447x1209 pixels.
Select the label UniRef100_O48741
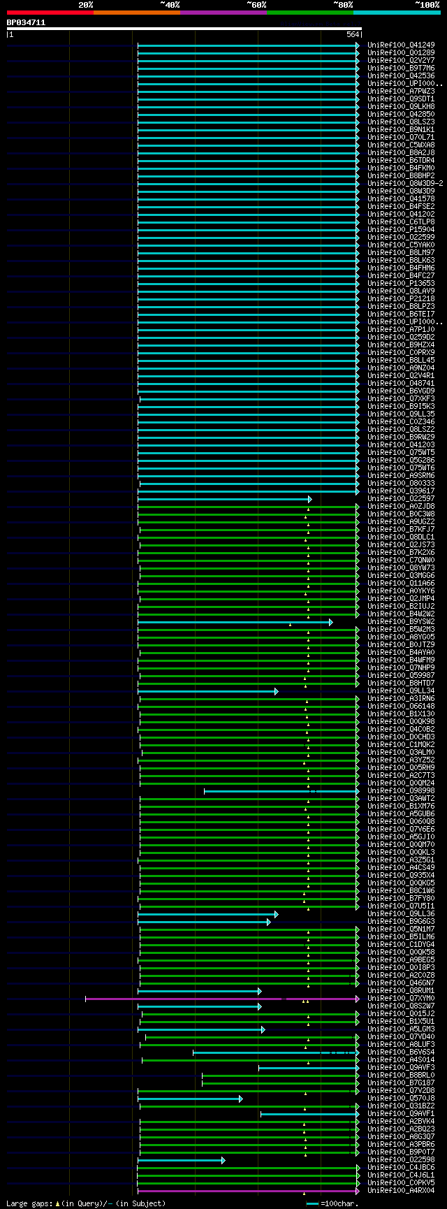click(401, 383)
